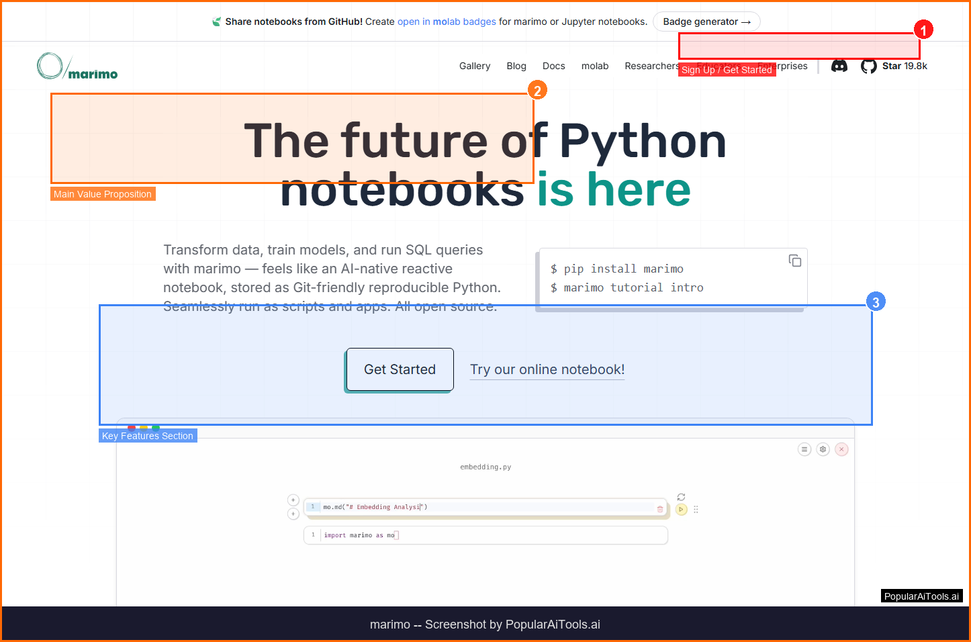Viewport: 971px width, 642px height.
Task: Close the notebook with red X button
Action: tap(841, 449)
